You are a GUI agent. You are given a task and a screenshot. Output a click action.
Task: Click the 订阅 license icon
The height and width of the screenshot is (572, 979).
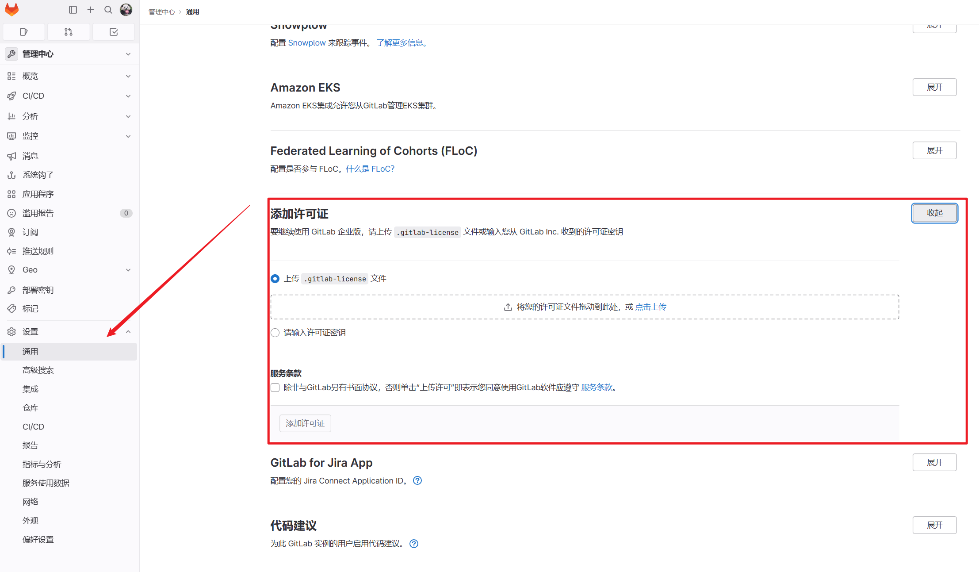click(11, 232)
